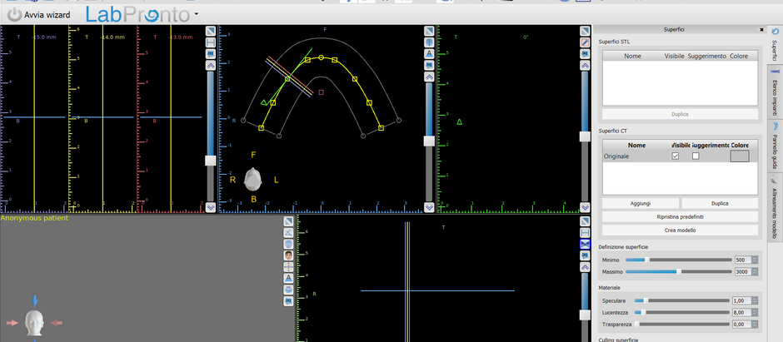Click diagonal-square icon of axial arch view strip
The height and width of the screenshot is (342, 783).
coord(429,31)
